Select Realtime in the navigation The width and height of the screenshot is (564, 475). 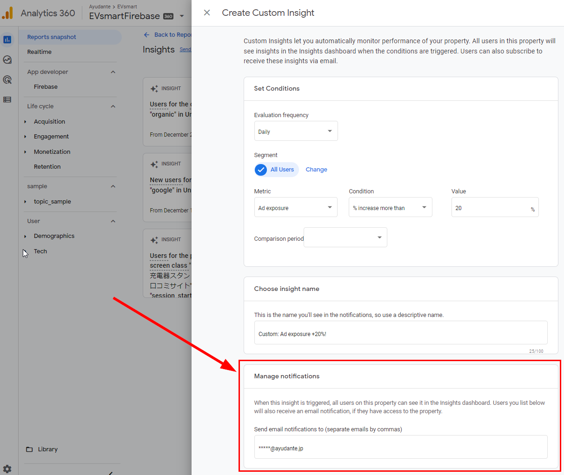click(x=40, y=52)
